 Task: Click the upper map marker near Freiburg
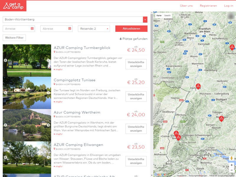coord(176,133)
